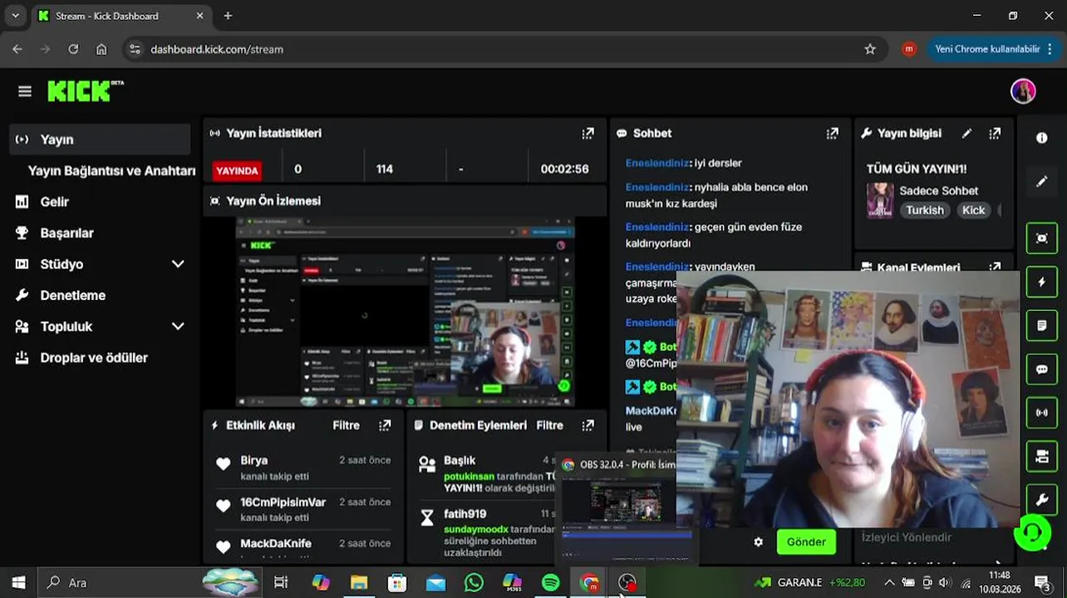The height and width of the screenshot is (598, 1067).
Task: Click the Windows Ara search box
Action: [x=148, y=582]
